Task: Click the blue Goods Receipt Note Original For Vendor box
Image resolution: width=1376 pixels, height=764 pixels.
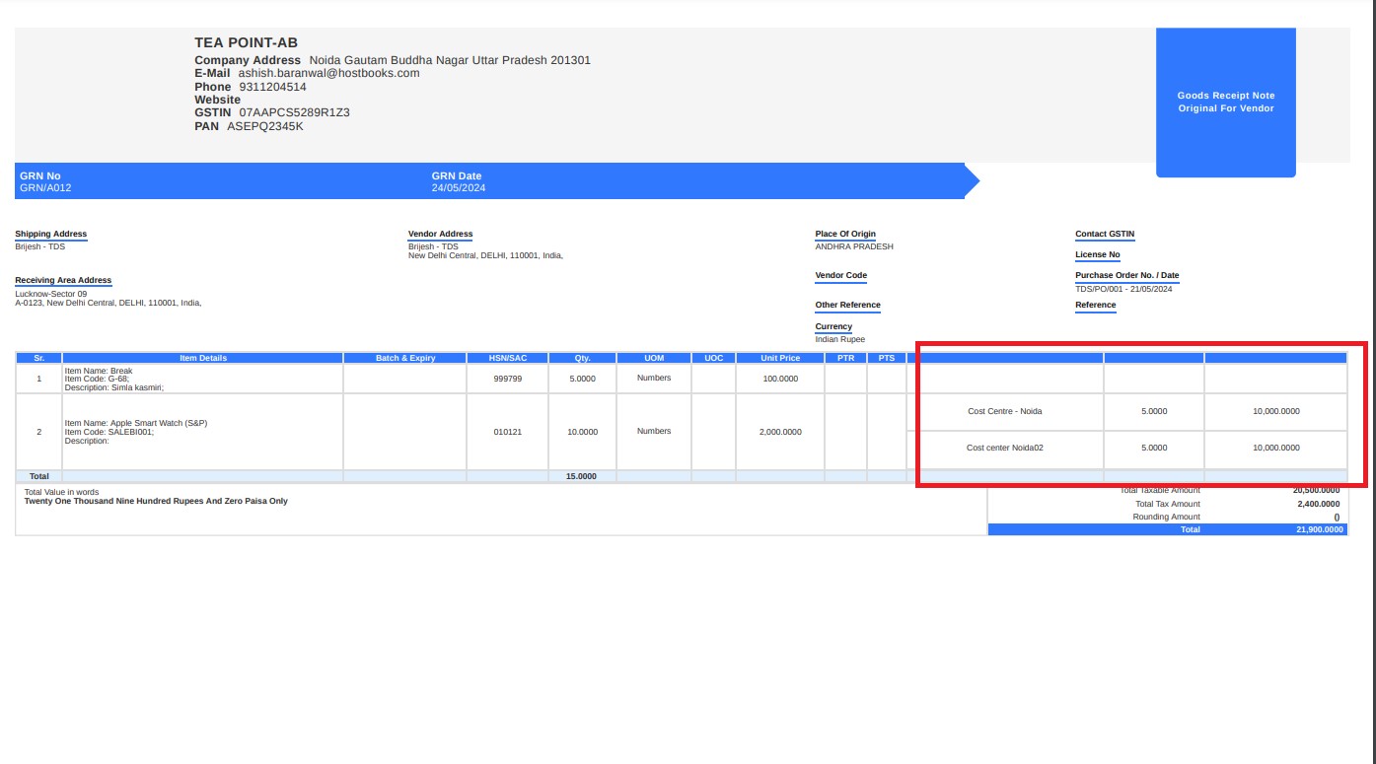Action: point(1225,103)
